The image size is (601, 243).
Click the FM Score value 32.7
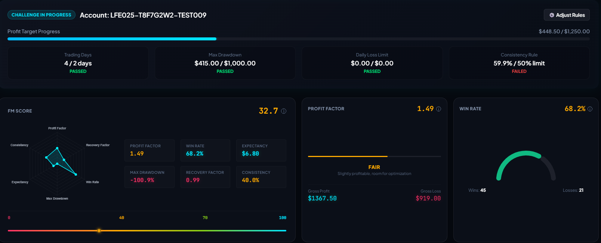pos(268,111)
